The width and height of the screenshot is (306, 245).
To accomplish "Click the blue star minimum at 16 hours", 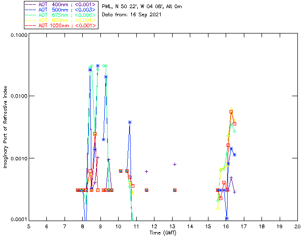I will [x=227, y=218].
